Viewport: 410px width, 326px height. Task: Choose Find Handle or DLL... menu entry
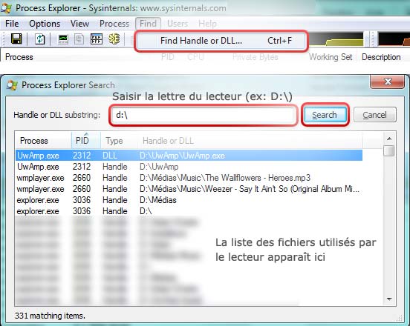point(221,41)
